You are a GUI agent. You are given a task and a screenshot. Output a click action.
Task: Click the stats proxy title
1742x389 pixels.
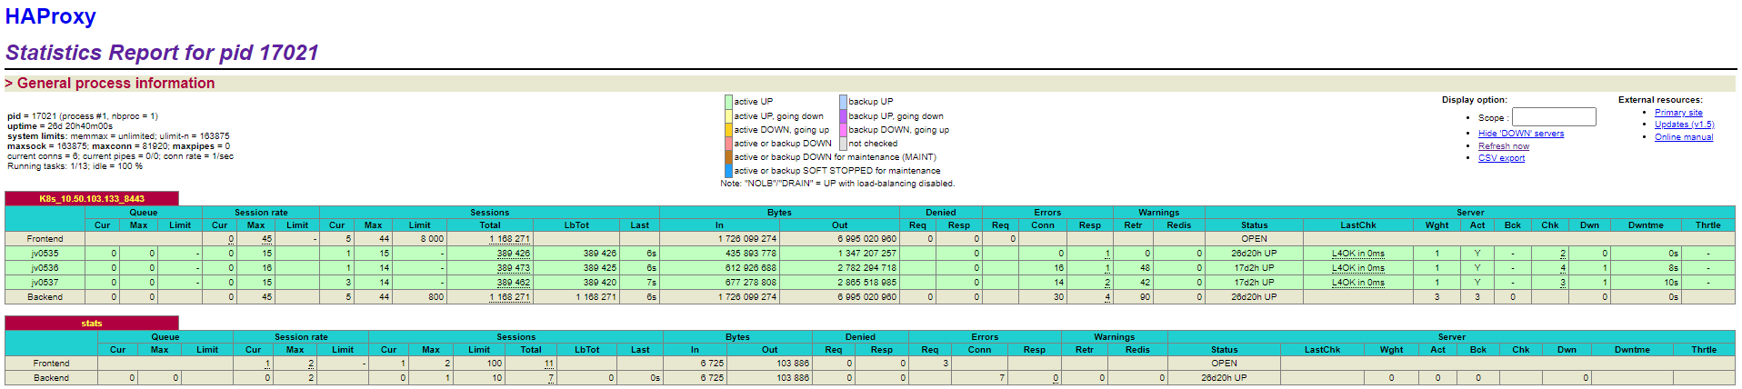coord(92,323)
